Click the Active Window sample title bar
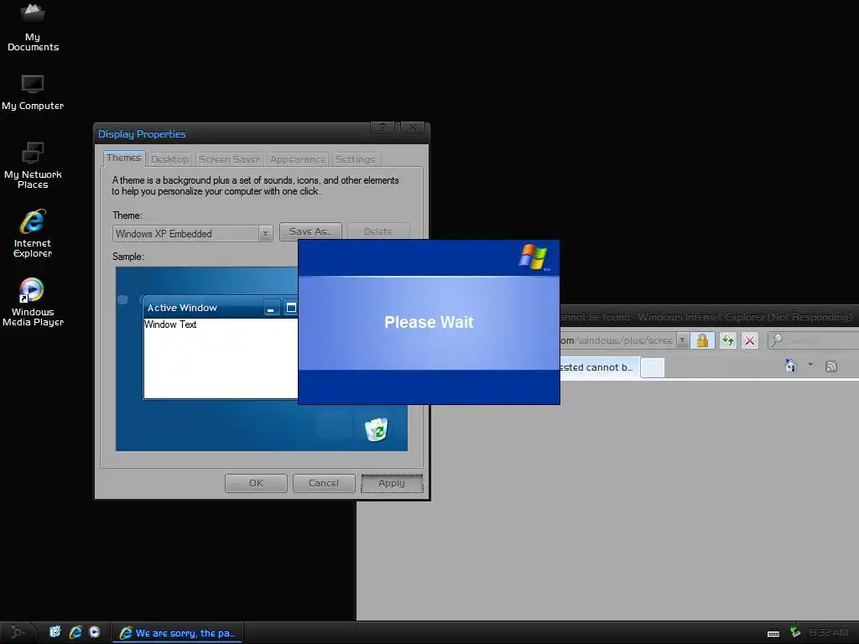 pyautogui.click(x=221, y=308)
